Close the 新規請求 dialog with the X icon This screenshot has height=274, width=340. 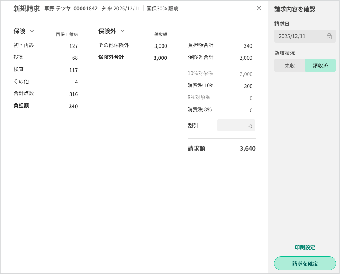pos(259,8)
